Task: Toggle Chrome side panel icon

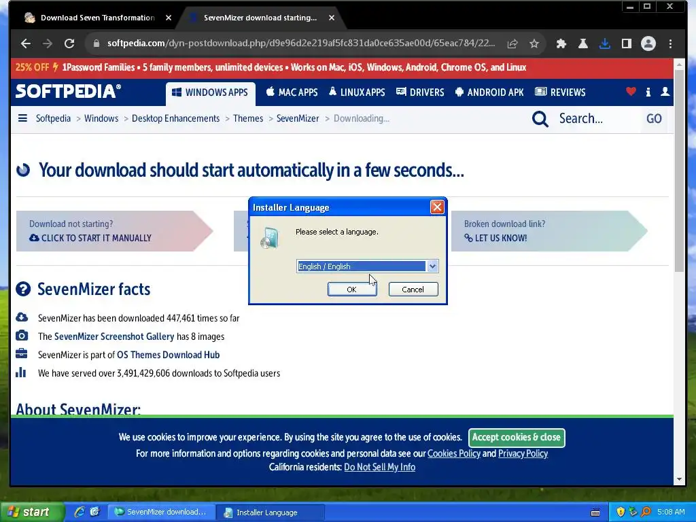Action: point(626,43)
